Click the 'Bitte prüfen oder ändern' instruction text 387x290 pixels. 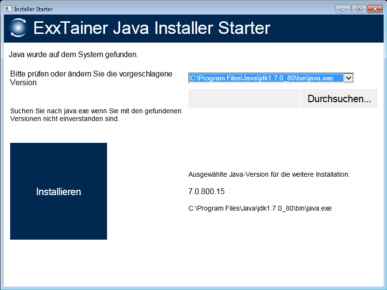pos(91,78)
